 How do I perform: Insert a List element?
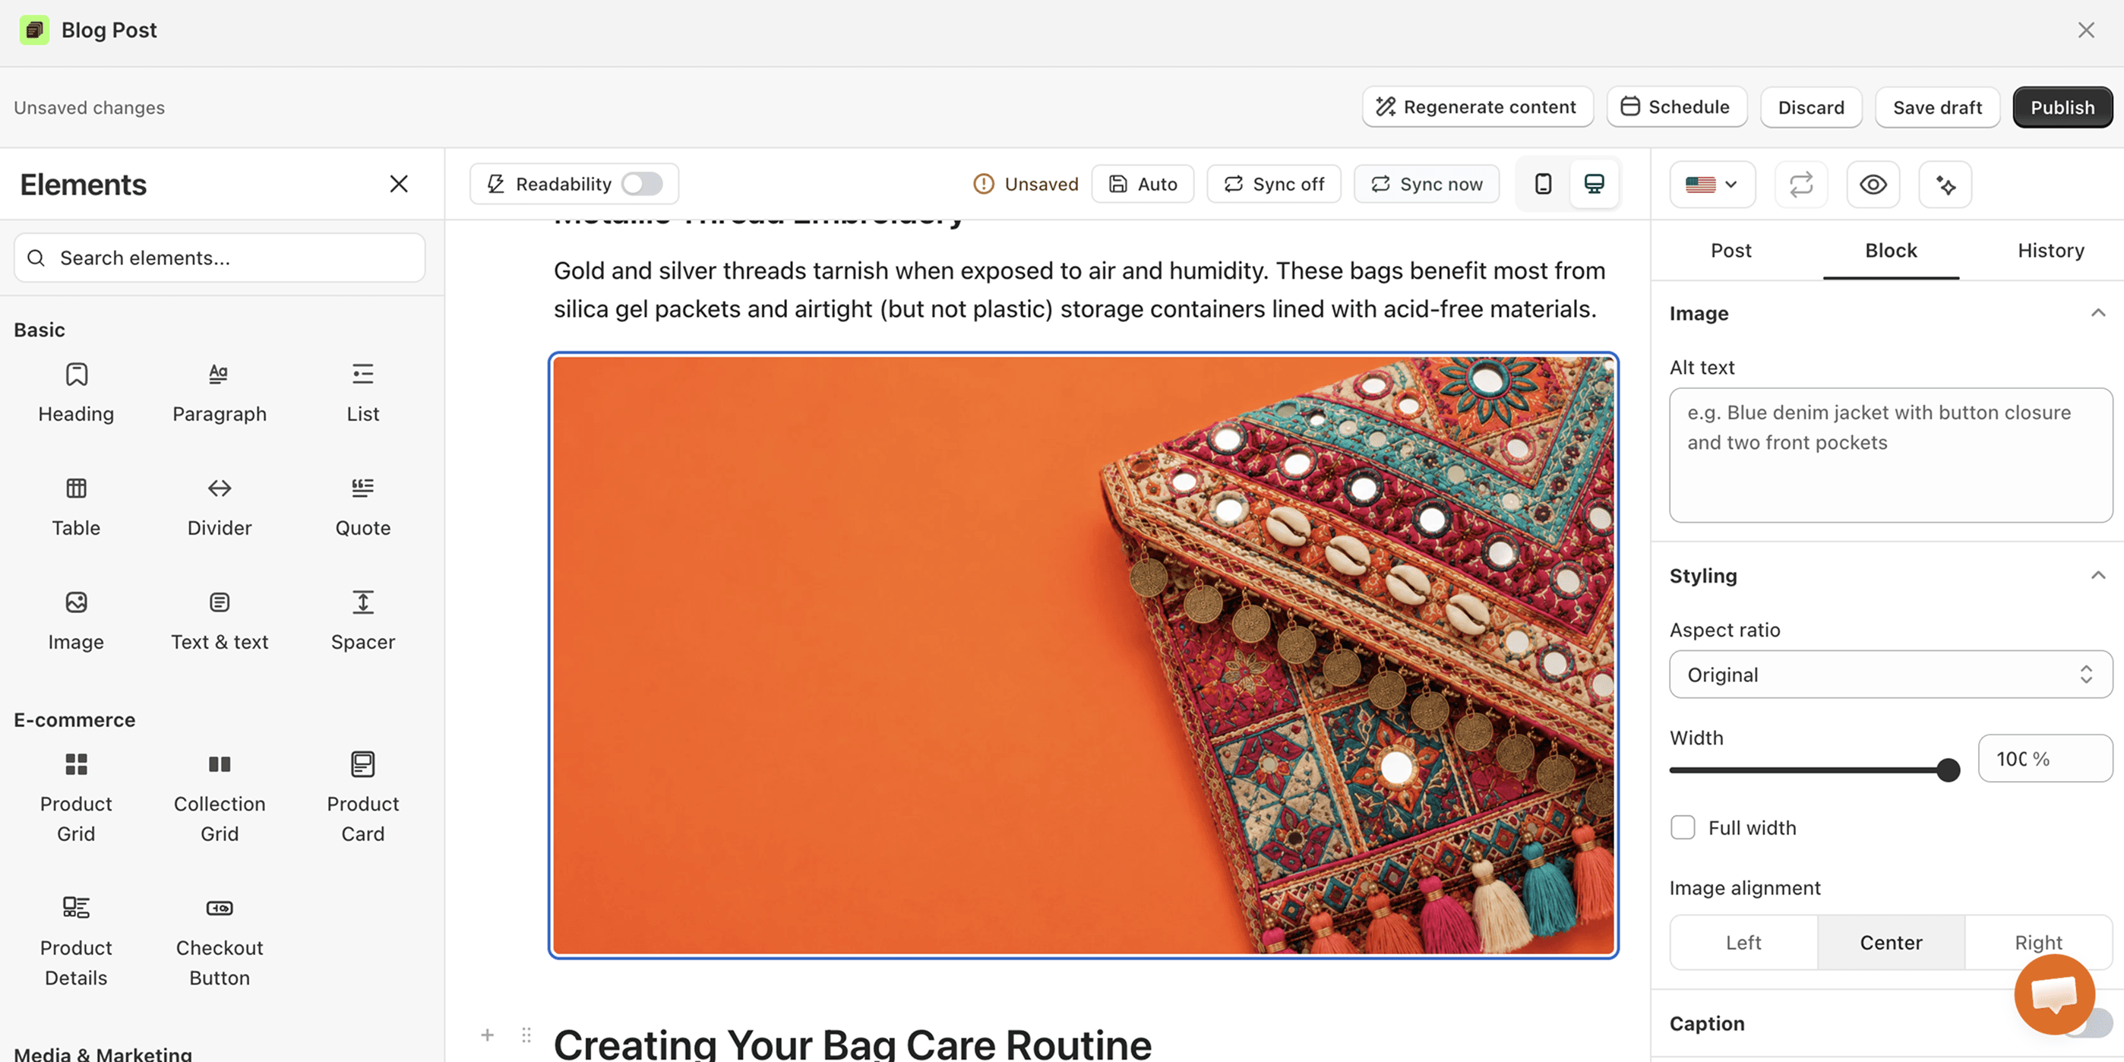click(363, 394)
